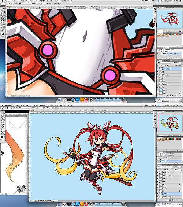Open blend mode dropdown in upper Layers panel
Viewport: 183px width, 207px height.
pos(165,63)
